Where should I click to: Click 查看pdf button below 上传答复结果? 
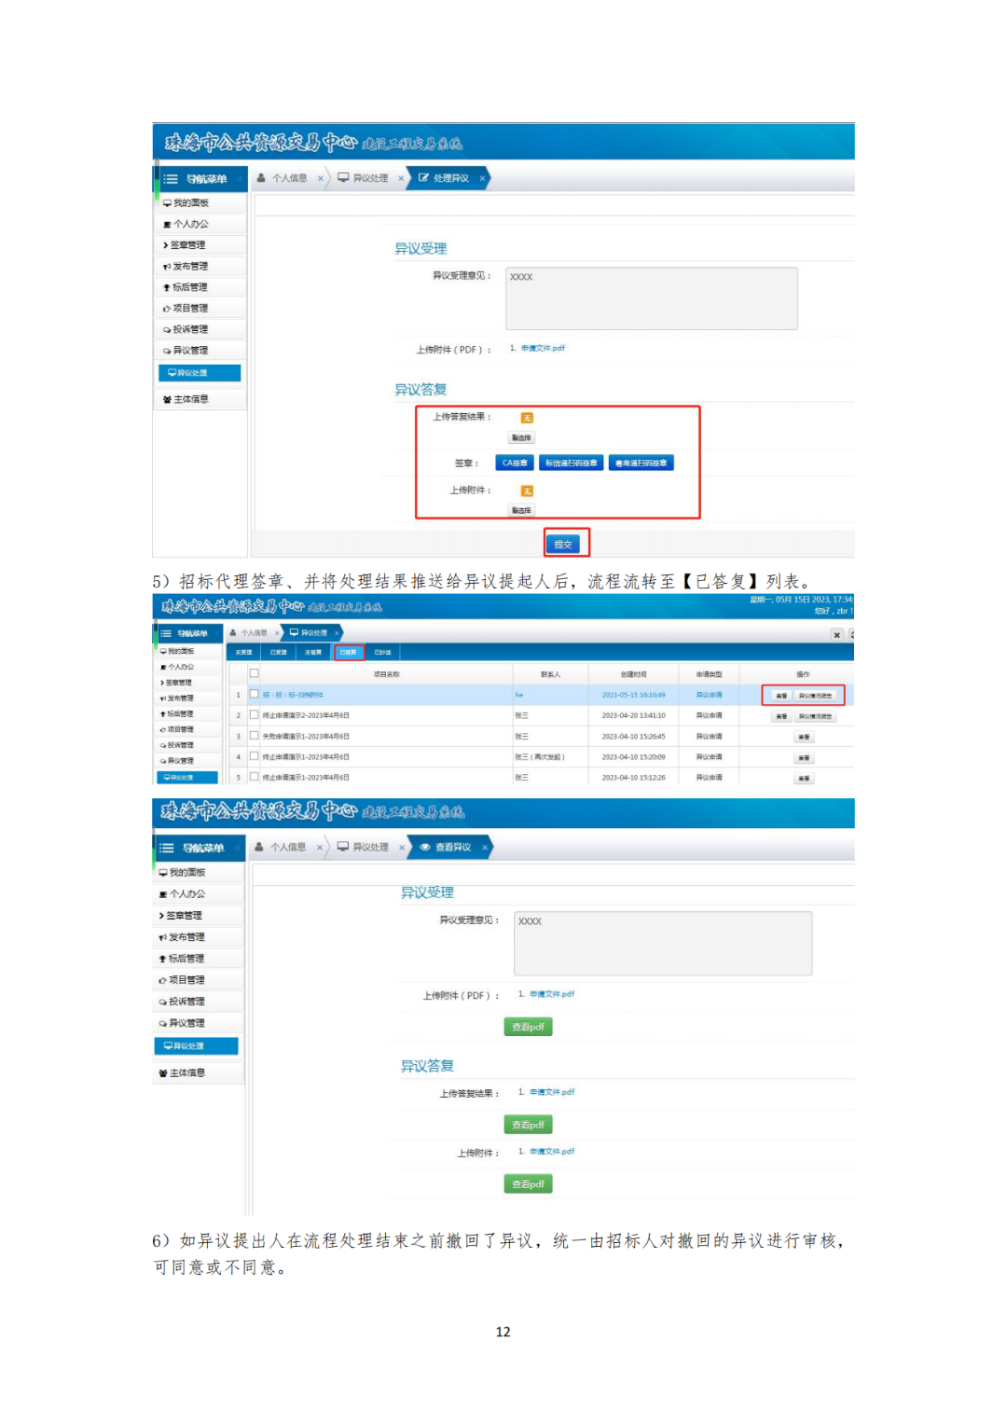click(x=528, y=1125)
